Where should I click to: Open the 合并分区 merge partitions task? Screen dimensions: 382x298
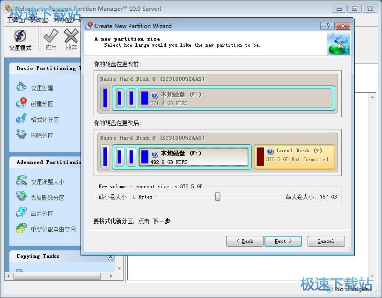point(35,213)
